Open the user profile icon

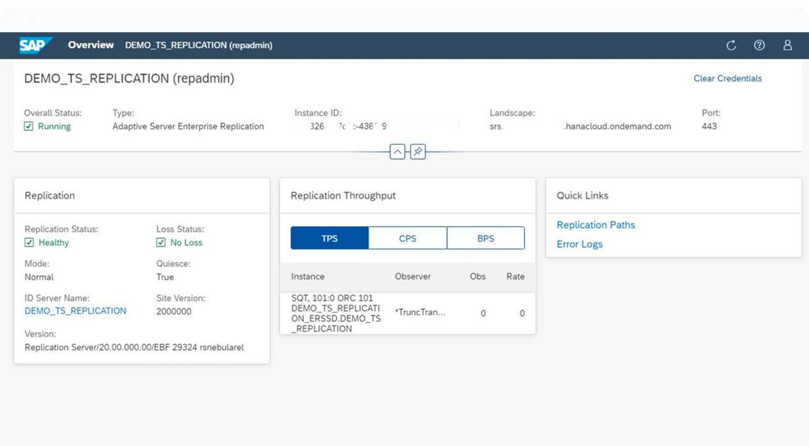(x=787, y=45)
